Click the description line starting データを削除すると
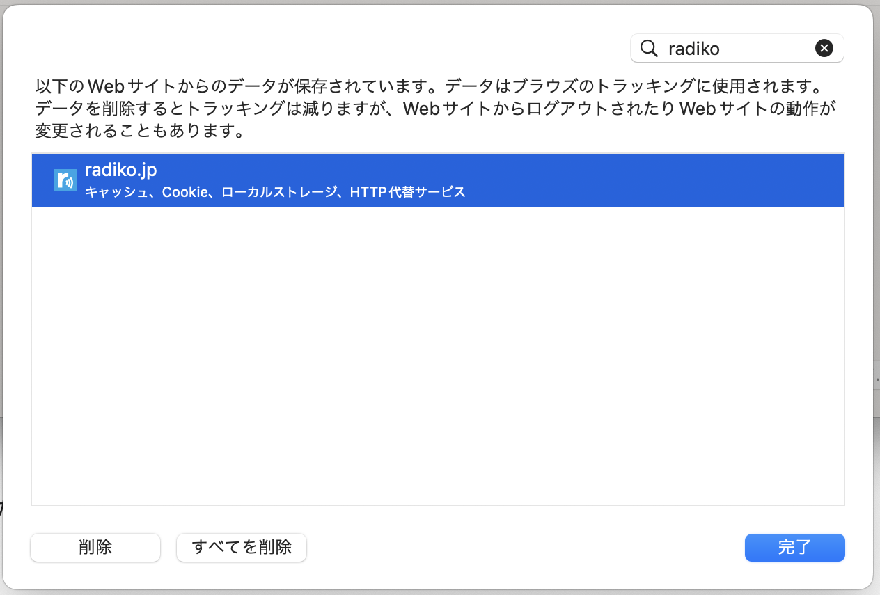Image resolution: width=880 pixels, height=595 pixels. [x=435, y=109]
